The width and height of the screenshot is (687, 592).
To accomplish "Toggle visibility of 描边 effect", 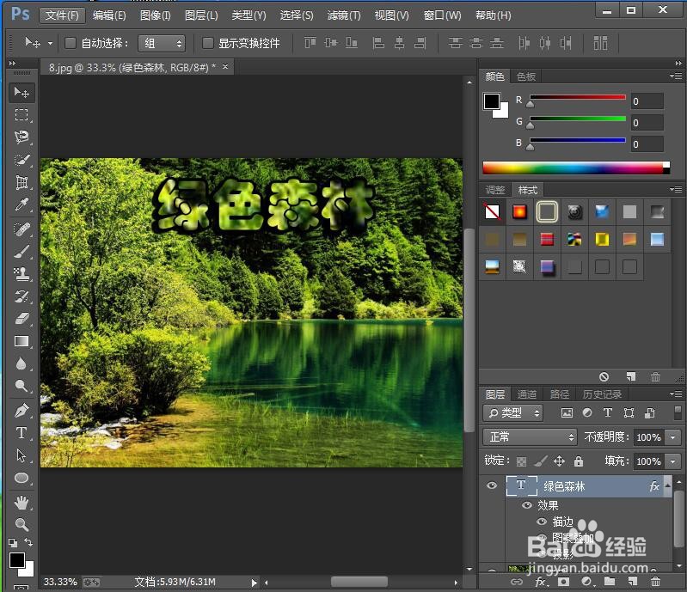I will click(542, 521).
